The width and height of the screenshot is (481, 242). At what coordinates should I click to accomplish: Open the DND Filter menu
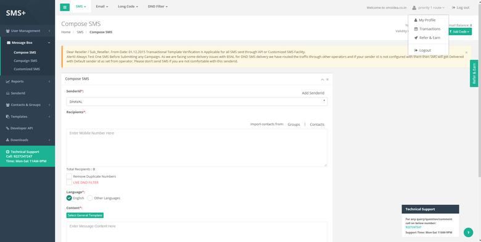pos(158,6)
